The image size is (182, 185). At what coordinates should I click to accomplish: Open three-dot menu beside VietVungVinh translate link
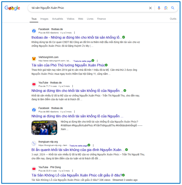pyautogui.click(x=97, y=61)
